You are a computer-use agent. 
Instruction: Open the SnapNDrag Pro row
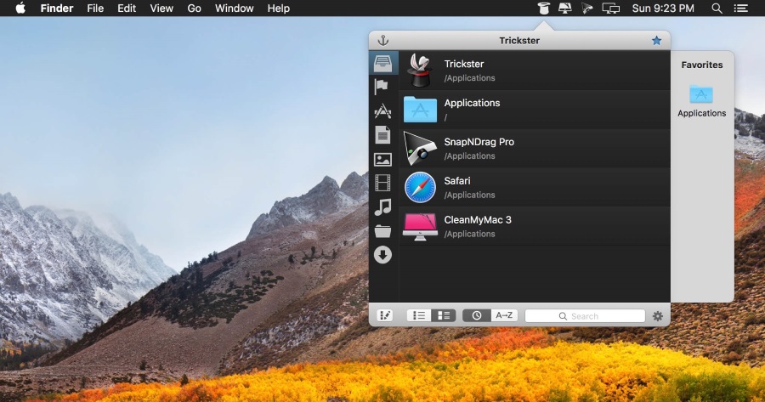[535, 149]
